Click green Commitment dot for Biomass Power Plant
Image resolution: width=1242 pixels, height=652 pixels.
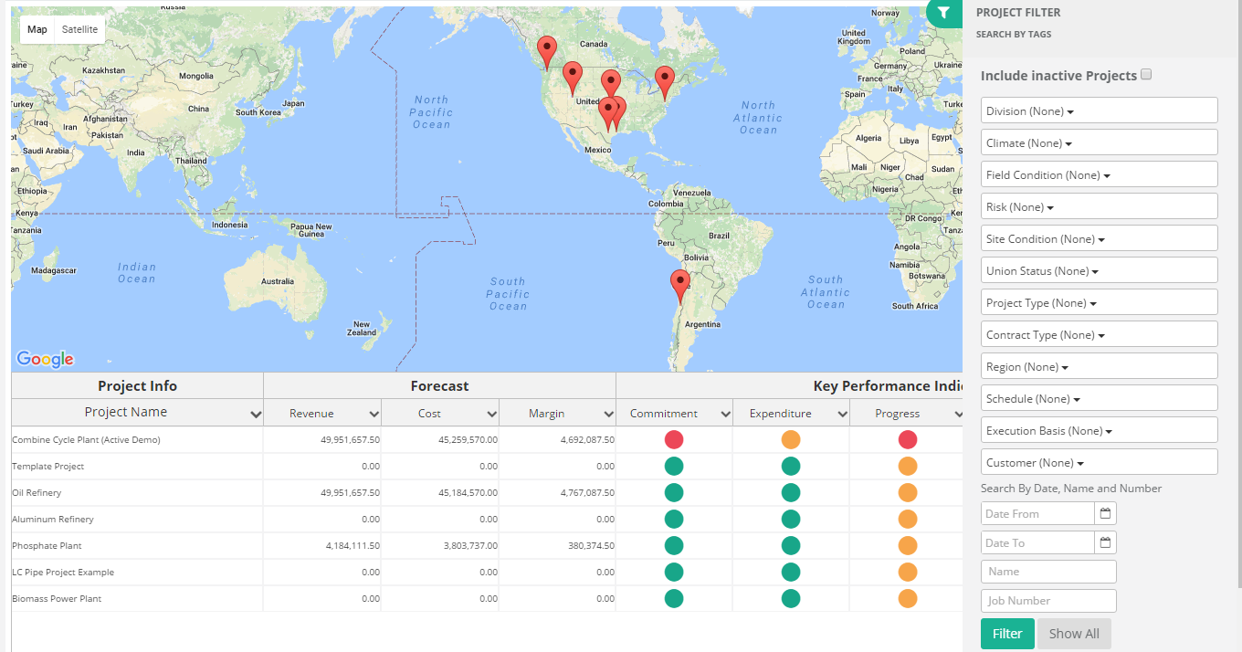tap(674, 599)
